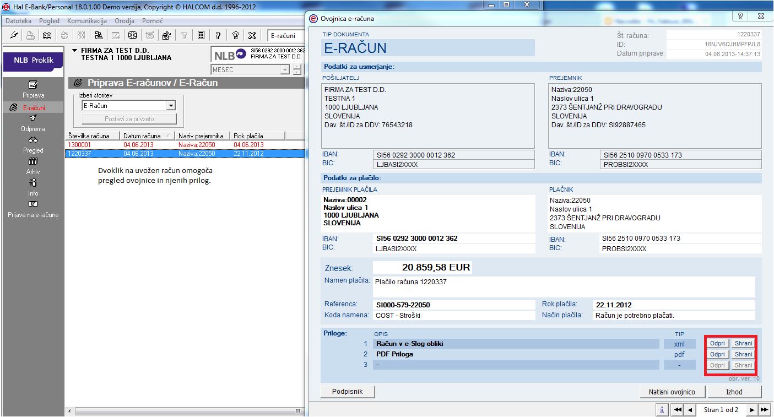
Task: Open Priprava section in left sidebar
Action: (33, 89)
